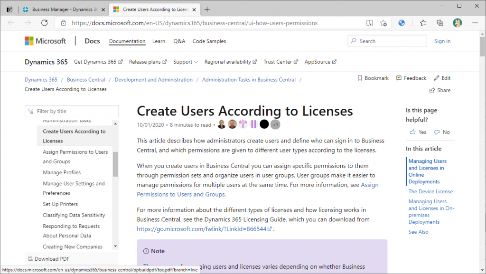Select Manage User Settings and Preferences
Screen dimensions: 486x274
pyautogui.click(x=74, y=188)
